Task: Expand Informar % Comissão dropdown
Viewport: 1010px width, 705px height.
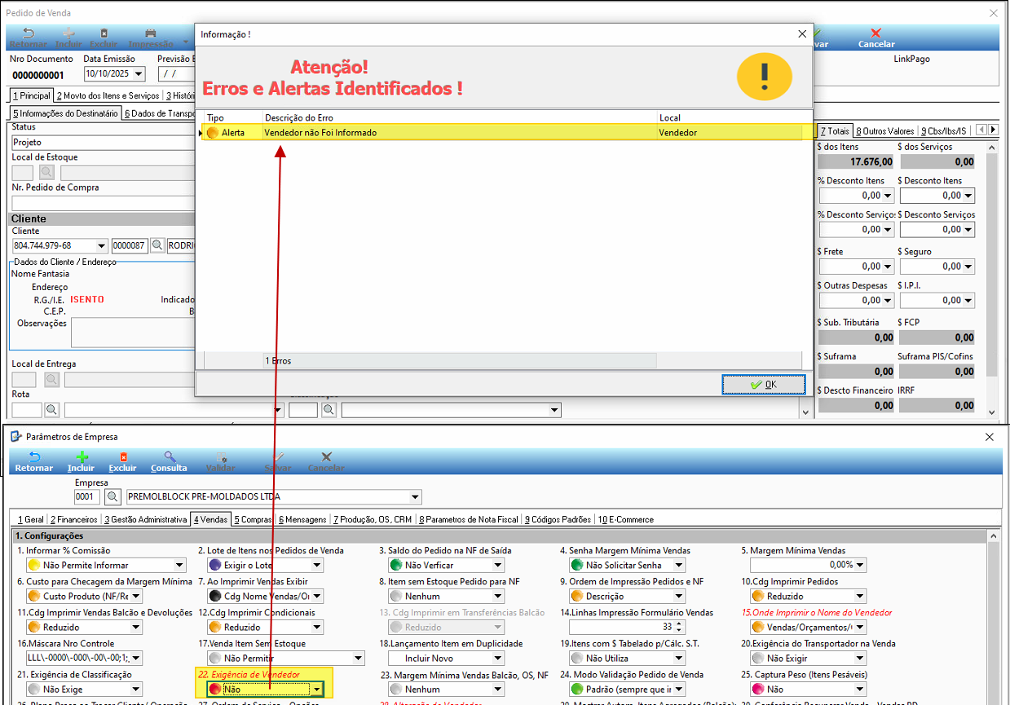Action: click(179, 565)
